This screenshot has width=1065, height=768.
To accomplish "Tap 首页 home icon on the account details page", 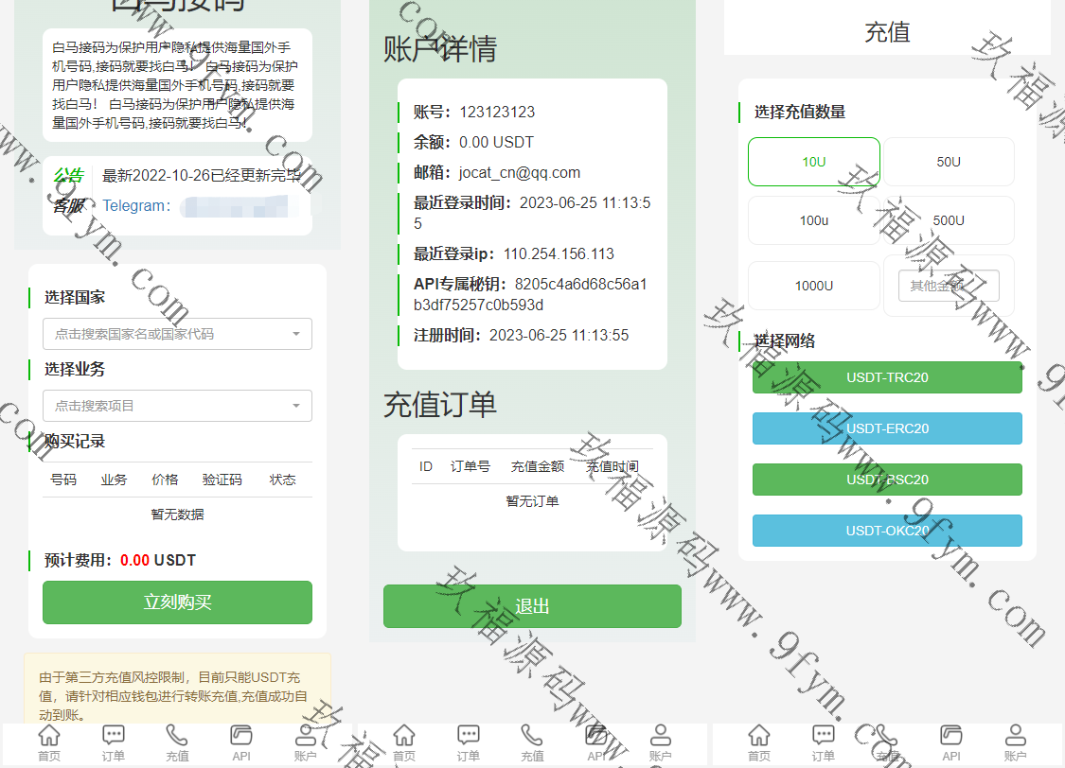I will [404, 736].
